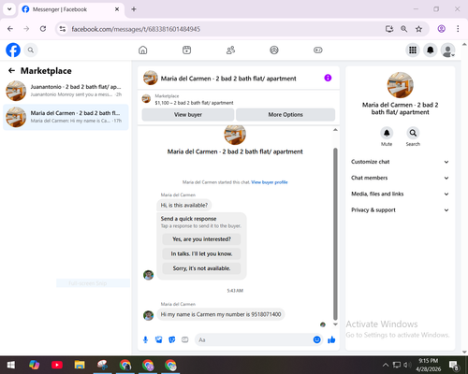Open the Facebook search magnifier

click(x=31, y=50)
